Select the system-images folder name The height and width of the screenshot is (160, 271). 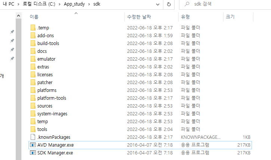point(52,114)
